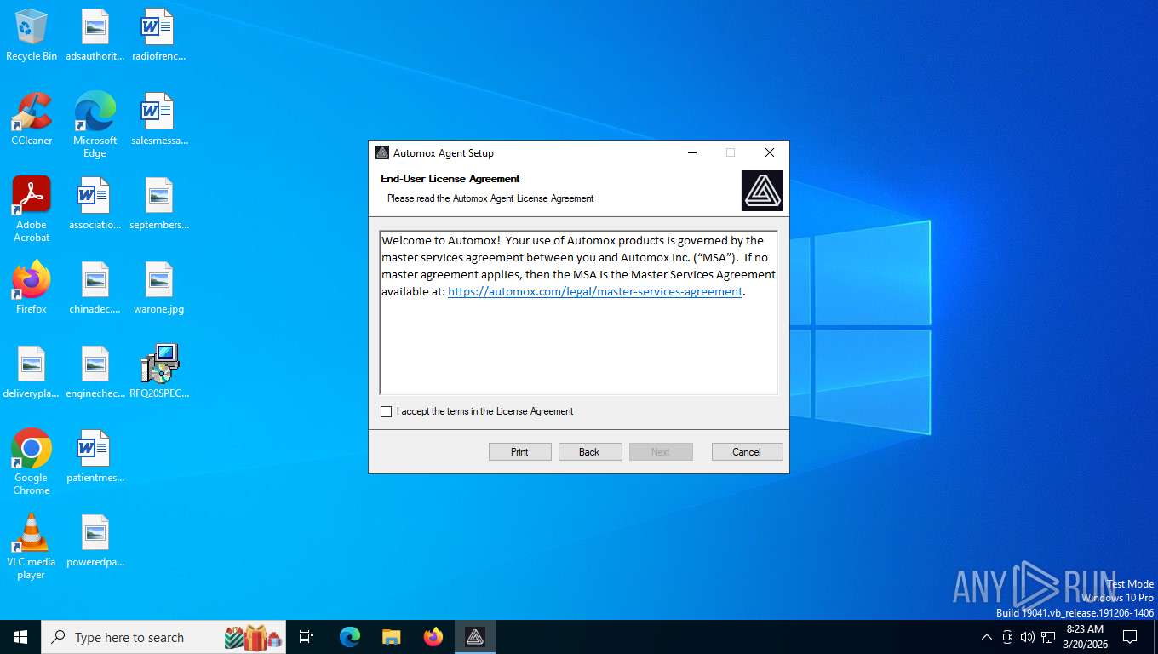Screen dimensions: 1158x654
Task: Launch Edge from the taskbar
Action: tap(350, 637)
